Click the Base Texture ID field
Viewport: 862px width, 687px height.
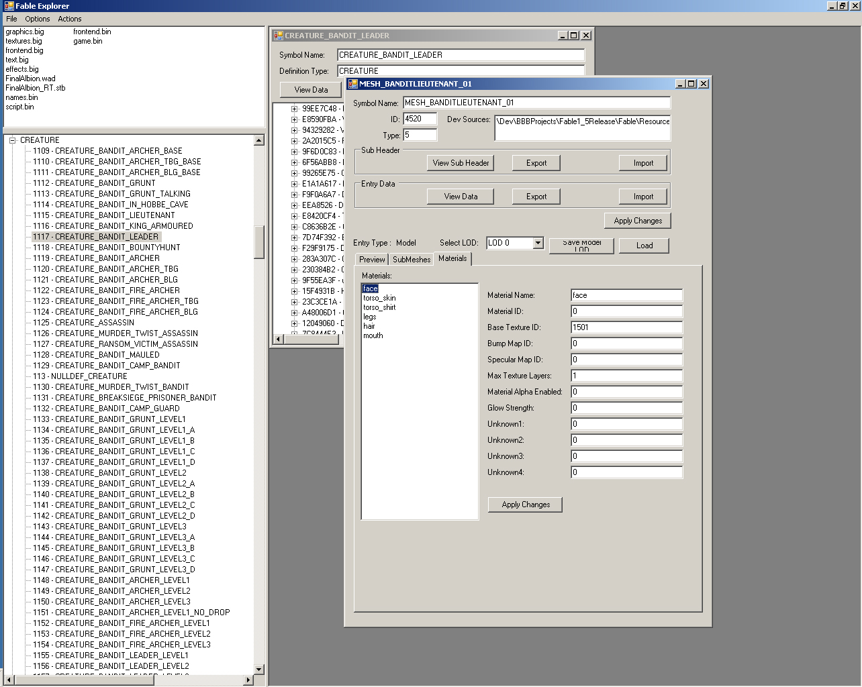[x=626, y=327]
